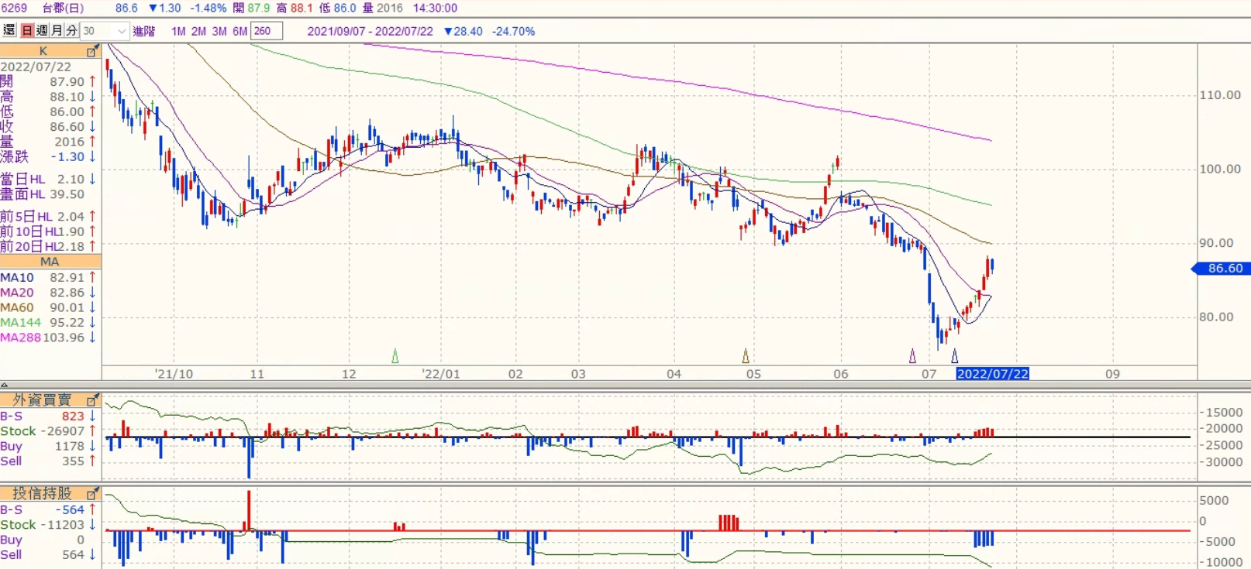1251x569 pixels.
Task: Click the 還 restore-price toggle button
Action: (9, 31)
